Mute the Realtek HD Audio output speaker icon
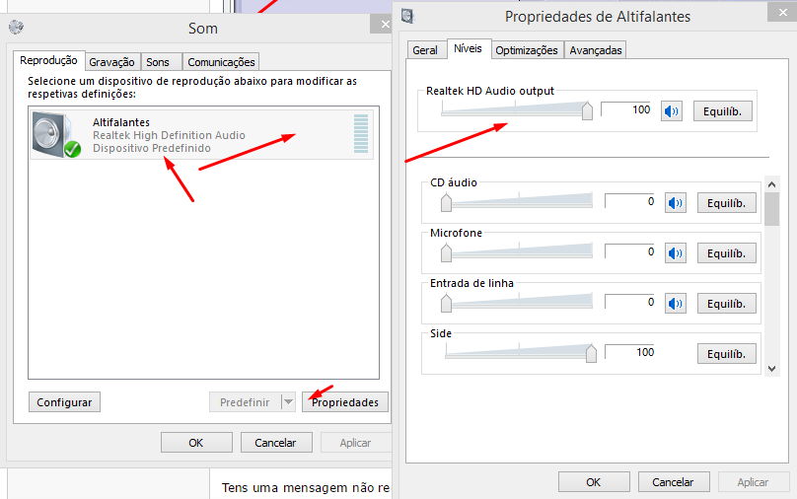This screenshot has width=797, height=499. click(673, 111)
